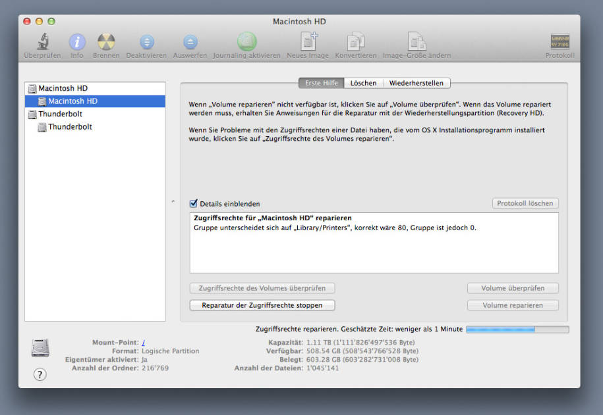The height and width of the screenshot is (415, 603).
Task: Click the Protokoll löschen button
Action: (525, 203)
